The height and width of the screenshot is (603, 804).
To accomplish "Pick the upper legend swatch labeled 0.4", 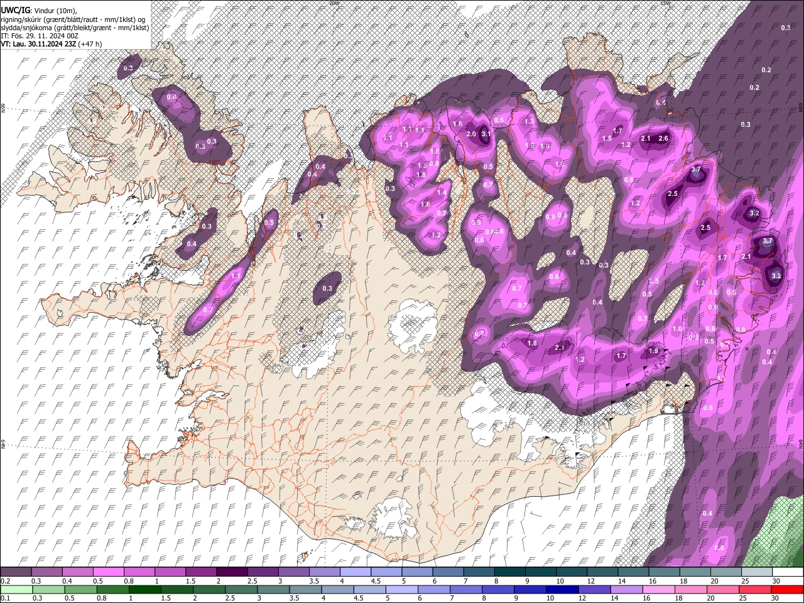I will pyautogui.click(x=77, y=572).
